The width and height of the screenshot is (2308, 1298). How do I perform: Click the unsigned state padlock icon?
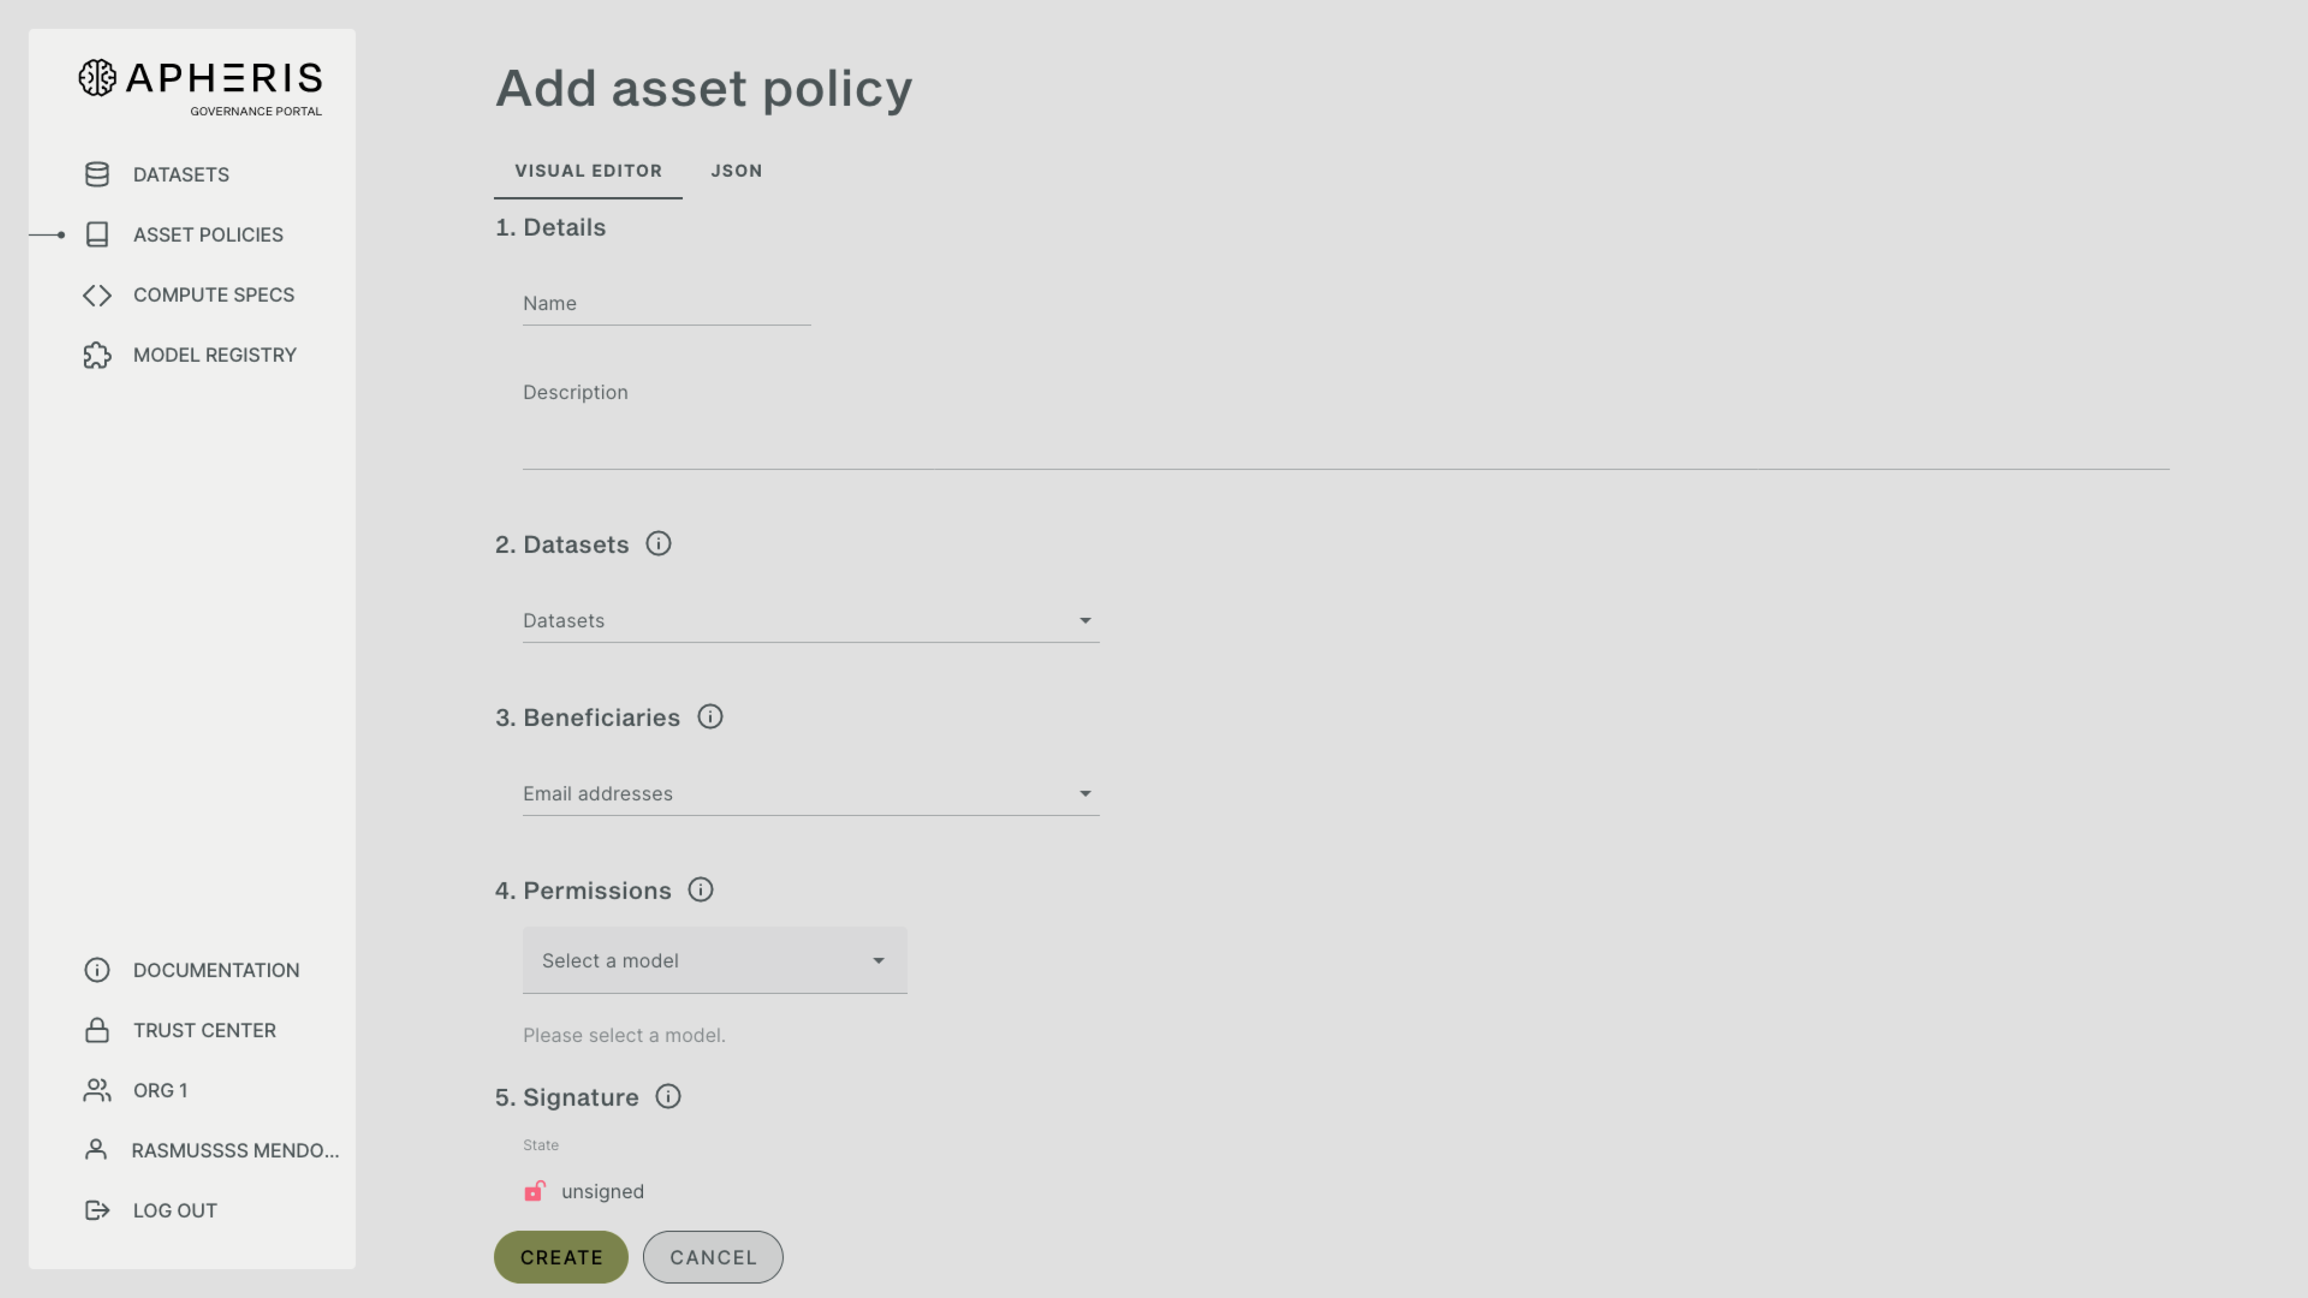point(535,1192)
